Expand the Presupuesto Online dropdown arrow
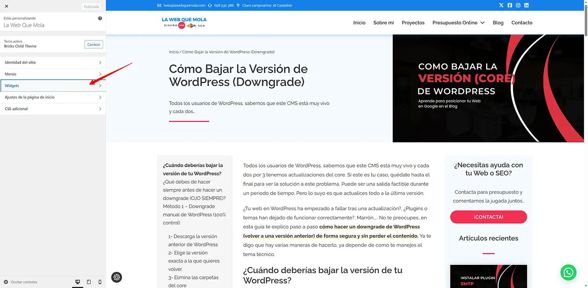588x288 pixels. (x=483, y=23)
